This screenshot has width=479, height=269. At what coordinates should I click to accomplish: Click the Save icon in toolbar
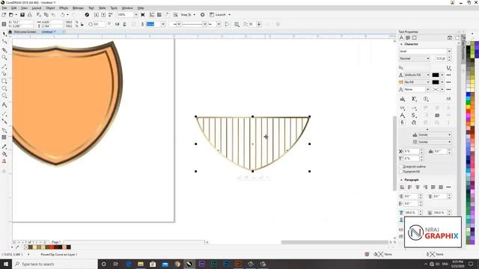[22, 15]
